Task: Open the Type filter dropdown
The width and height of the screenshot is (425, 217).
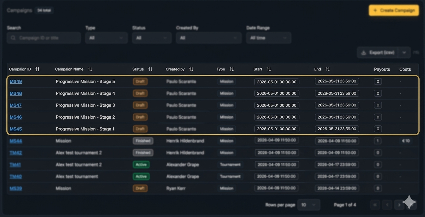Action: pyautogui.click(x=106, y=38)
